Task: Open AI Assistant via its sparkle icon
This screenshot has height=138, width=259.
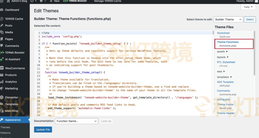Action: pos(2,59)
